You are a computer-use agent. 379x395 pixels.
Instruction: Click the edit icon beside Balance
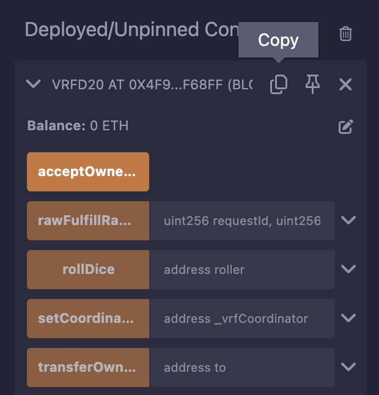(x=345, y=127)
